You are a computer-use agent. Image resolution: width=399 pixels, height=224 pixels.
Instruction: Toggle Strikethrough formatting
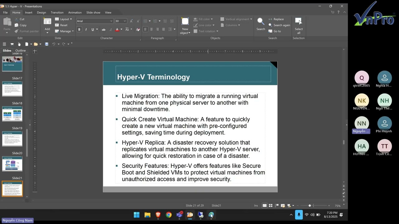click(103, 30)
